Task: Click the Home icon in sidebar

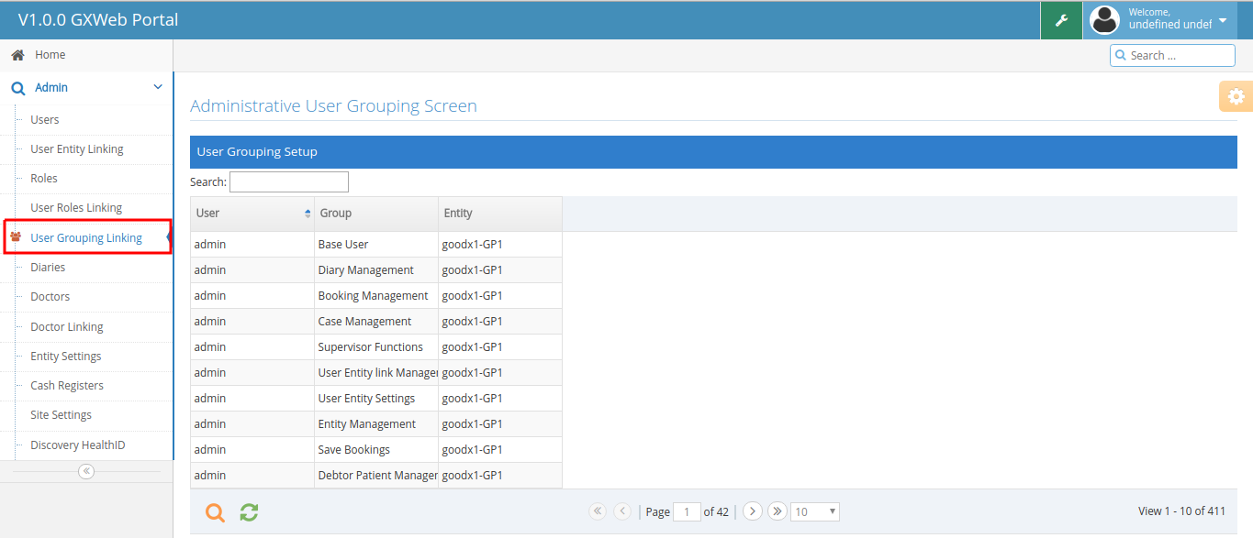Action: tap(17, 55)
